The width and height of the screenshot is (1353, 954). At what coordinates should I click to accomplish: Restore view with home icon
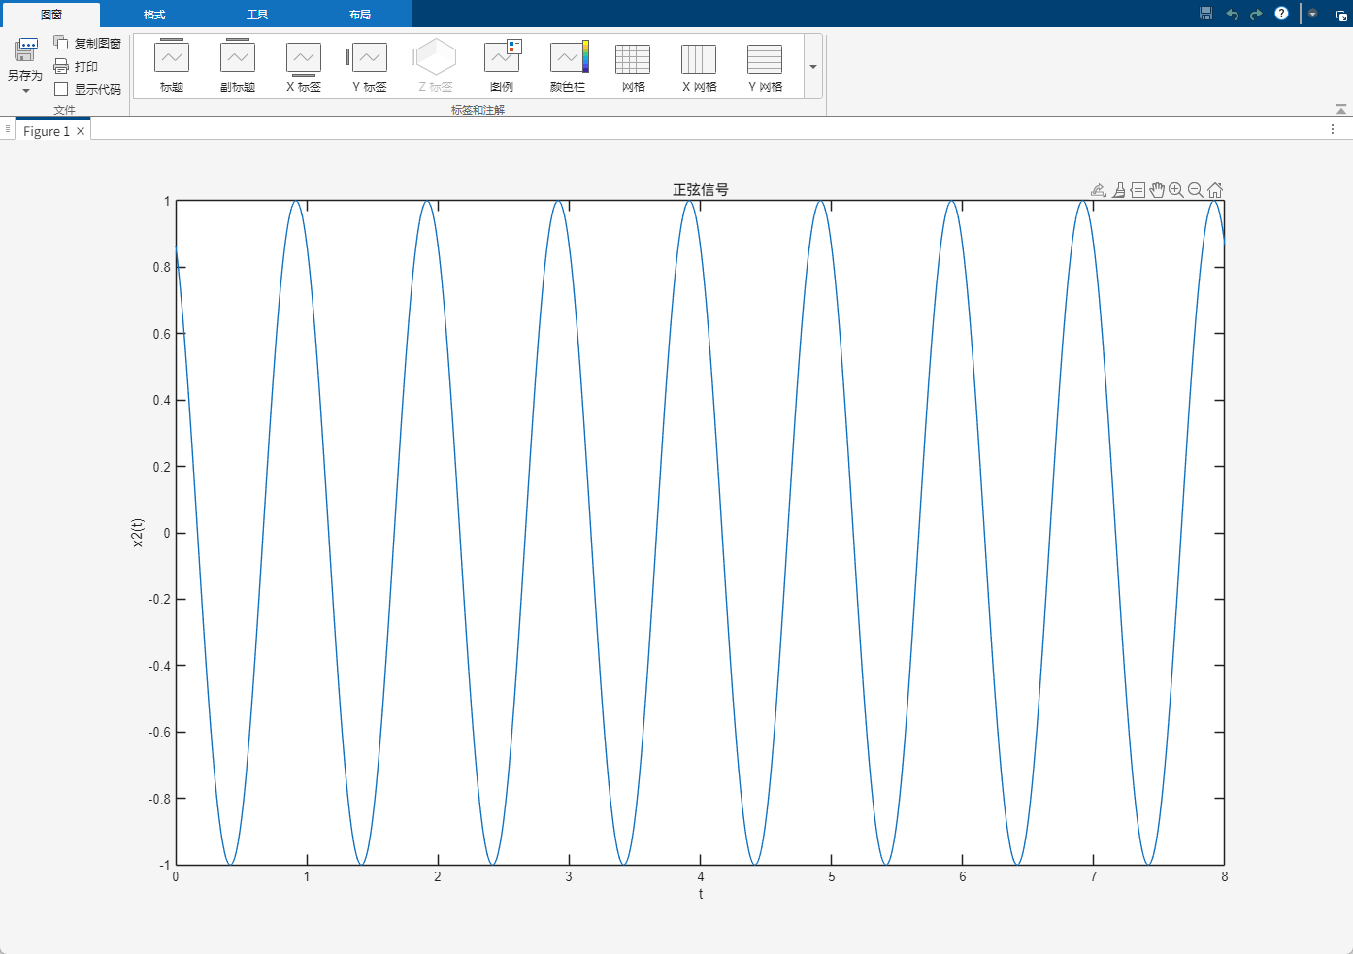coord(1215,190)
